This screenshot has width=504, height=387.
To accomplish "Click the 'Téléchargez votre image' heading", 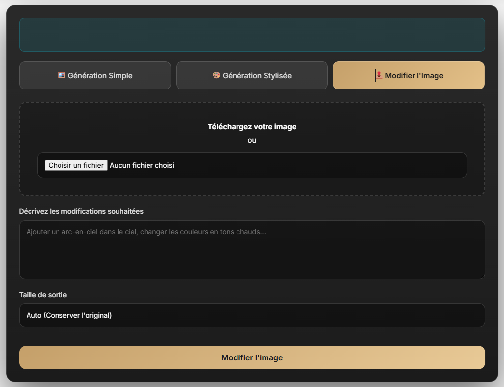I will pyautogui.click(x=252, y=127).
